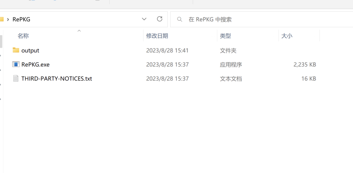
Task: Sort files by 类型 column header
Action: [x=225, y=36]
